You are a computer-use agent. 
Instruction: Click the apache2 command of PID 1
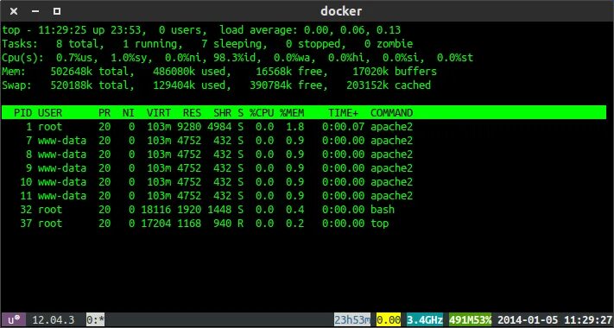(x=391, y=127)
